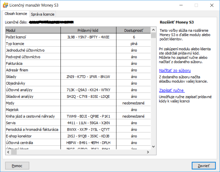Select the Účtovná centrála row
The width and height of the screenshot is (220, 172).
point(78,143)
